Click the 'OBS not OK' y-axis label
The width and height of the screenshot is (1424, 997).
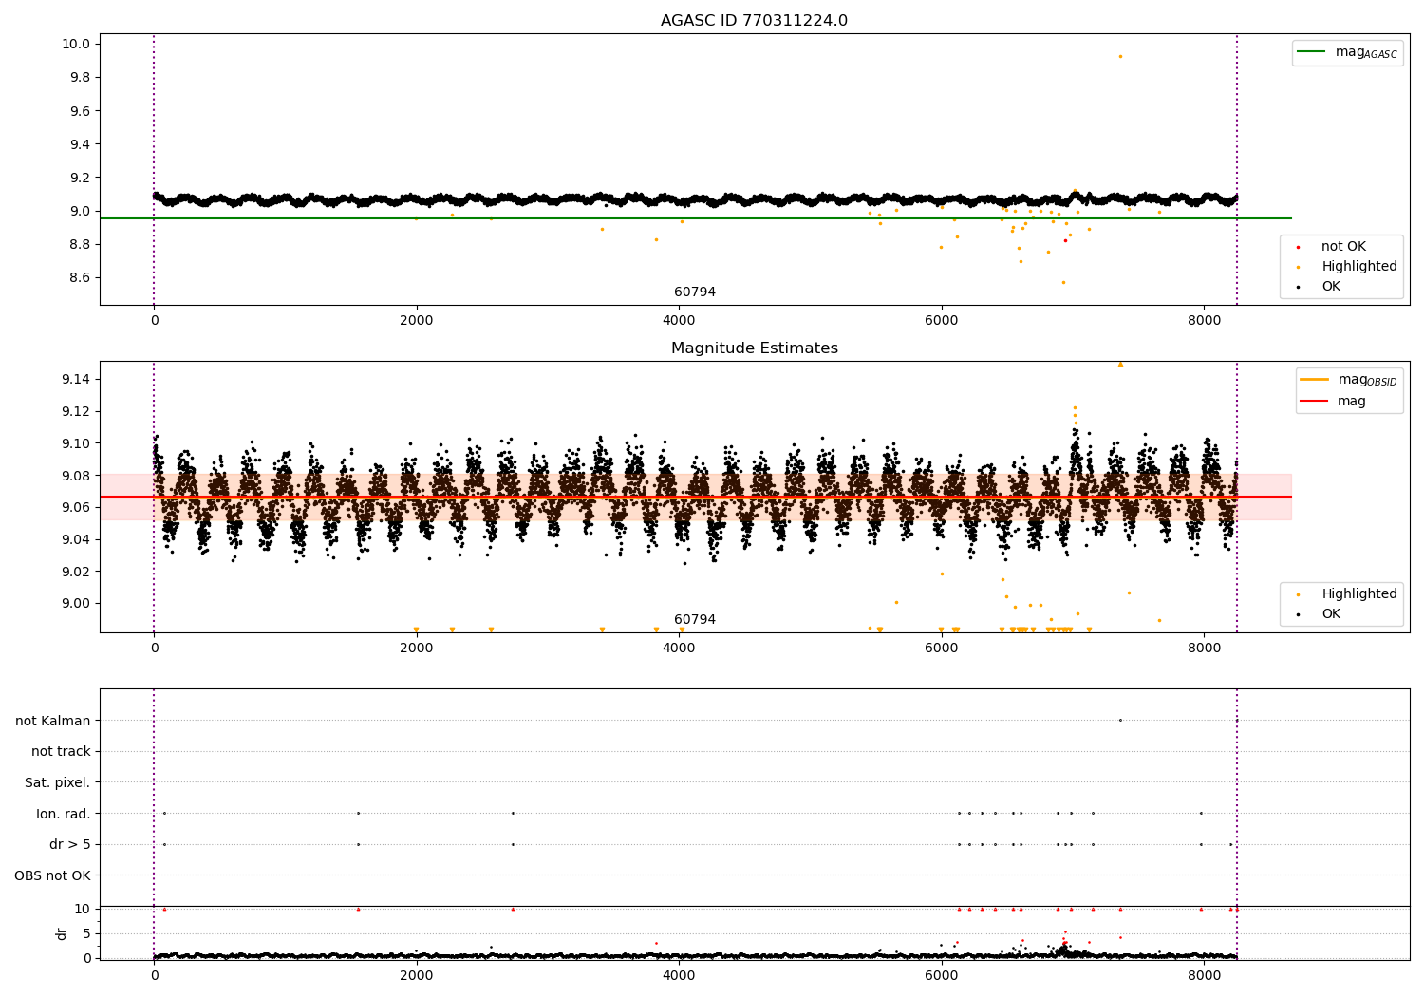pyautogui.click(x=52, y=875)
